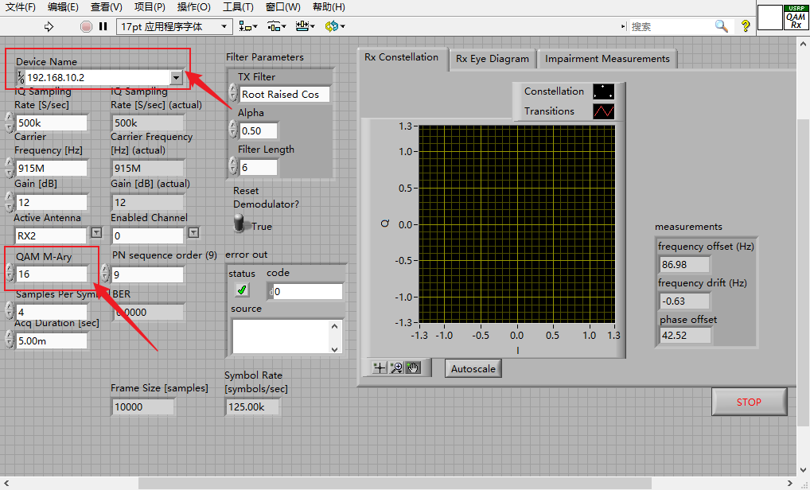
Task: Open the Align Objects toolbar menu
Action: [248, 26]
